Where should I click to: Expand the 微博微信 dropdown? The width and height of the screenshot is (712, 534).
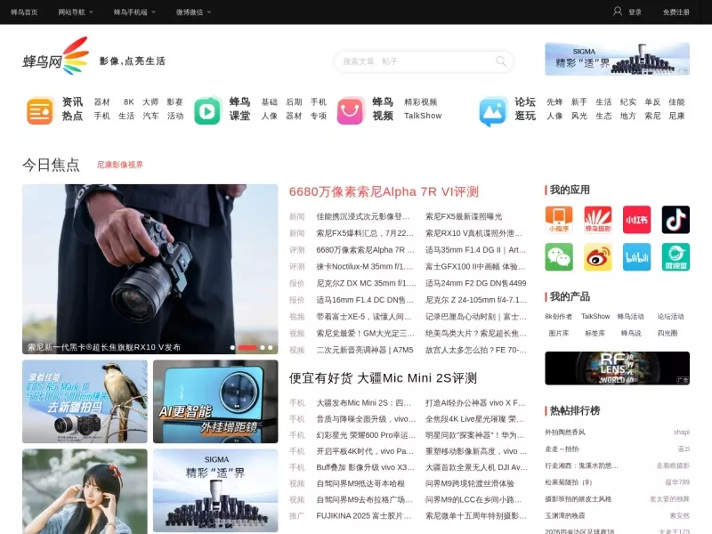pyautogui.click(x=193, y=12)
